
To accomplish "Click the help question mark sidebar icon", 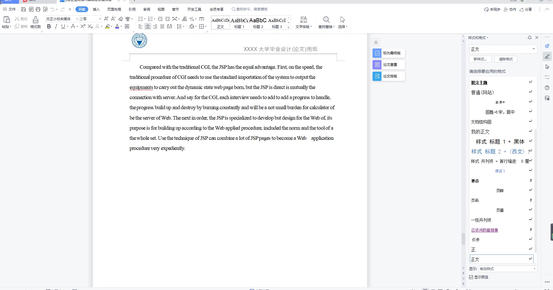I will pos(547,88).
